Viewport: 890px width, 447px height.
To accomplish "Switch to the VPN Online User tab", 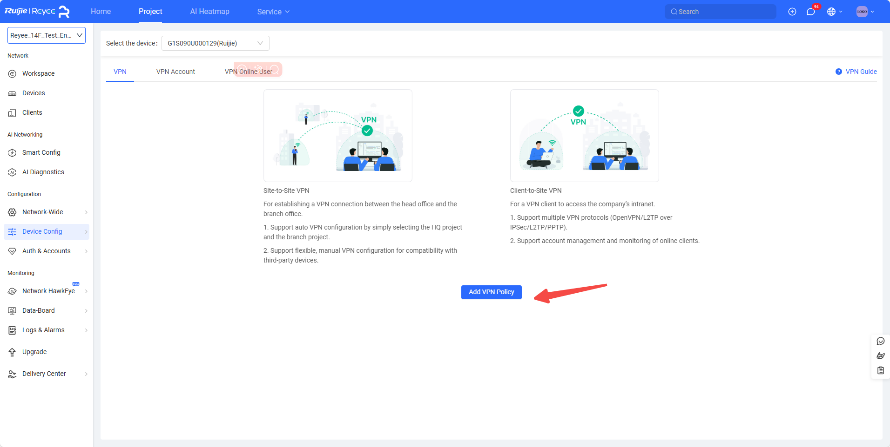I will click(249, 72).
